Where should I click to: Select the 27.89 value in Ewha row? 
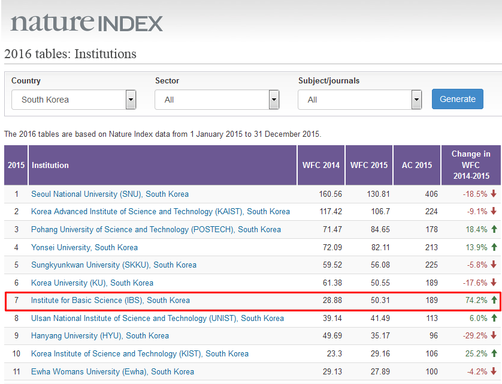380,371
